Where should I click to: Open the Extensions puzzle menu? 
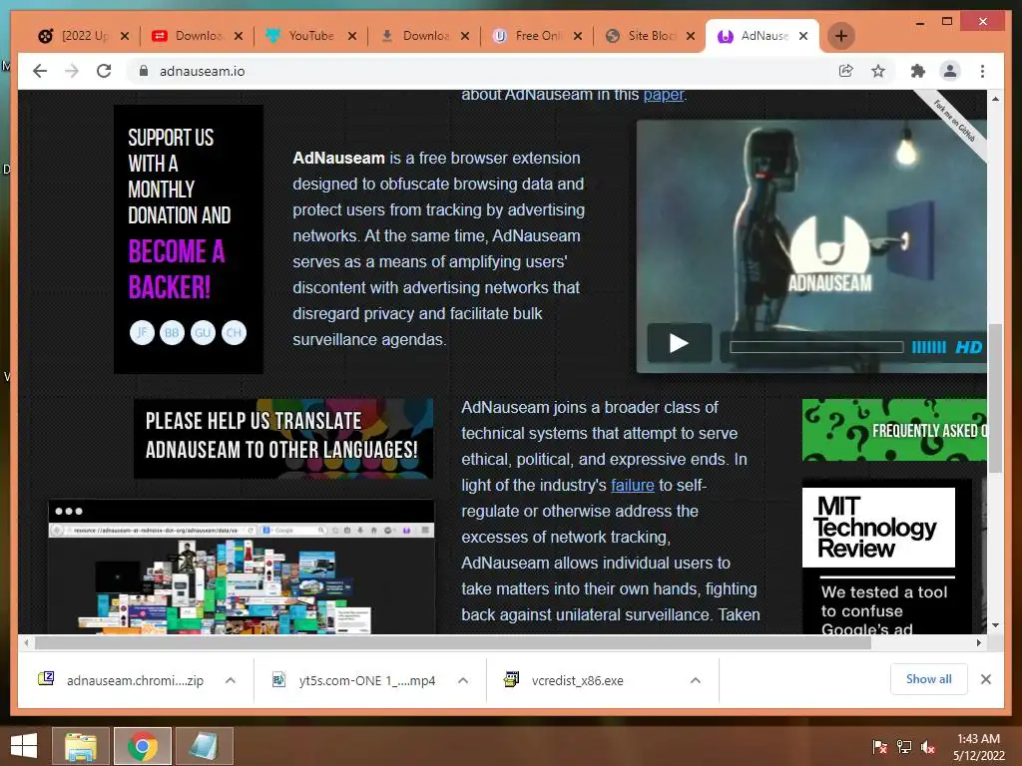[x=918, y=71]
